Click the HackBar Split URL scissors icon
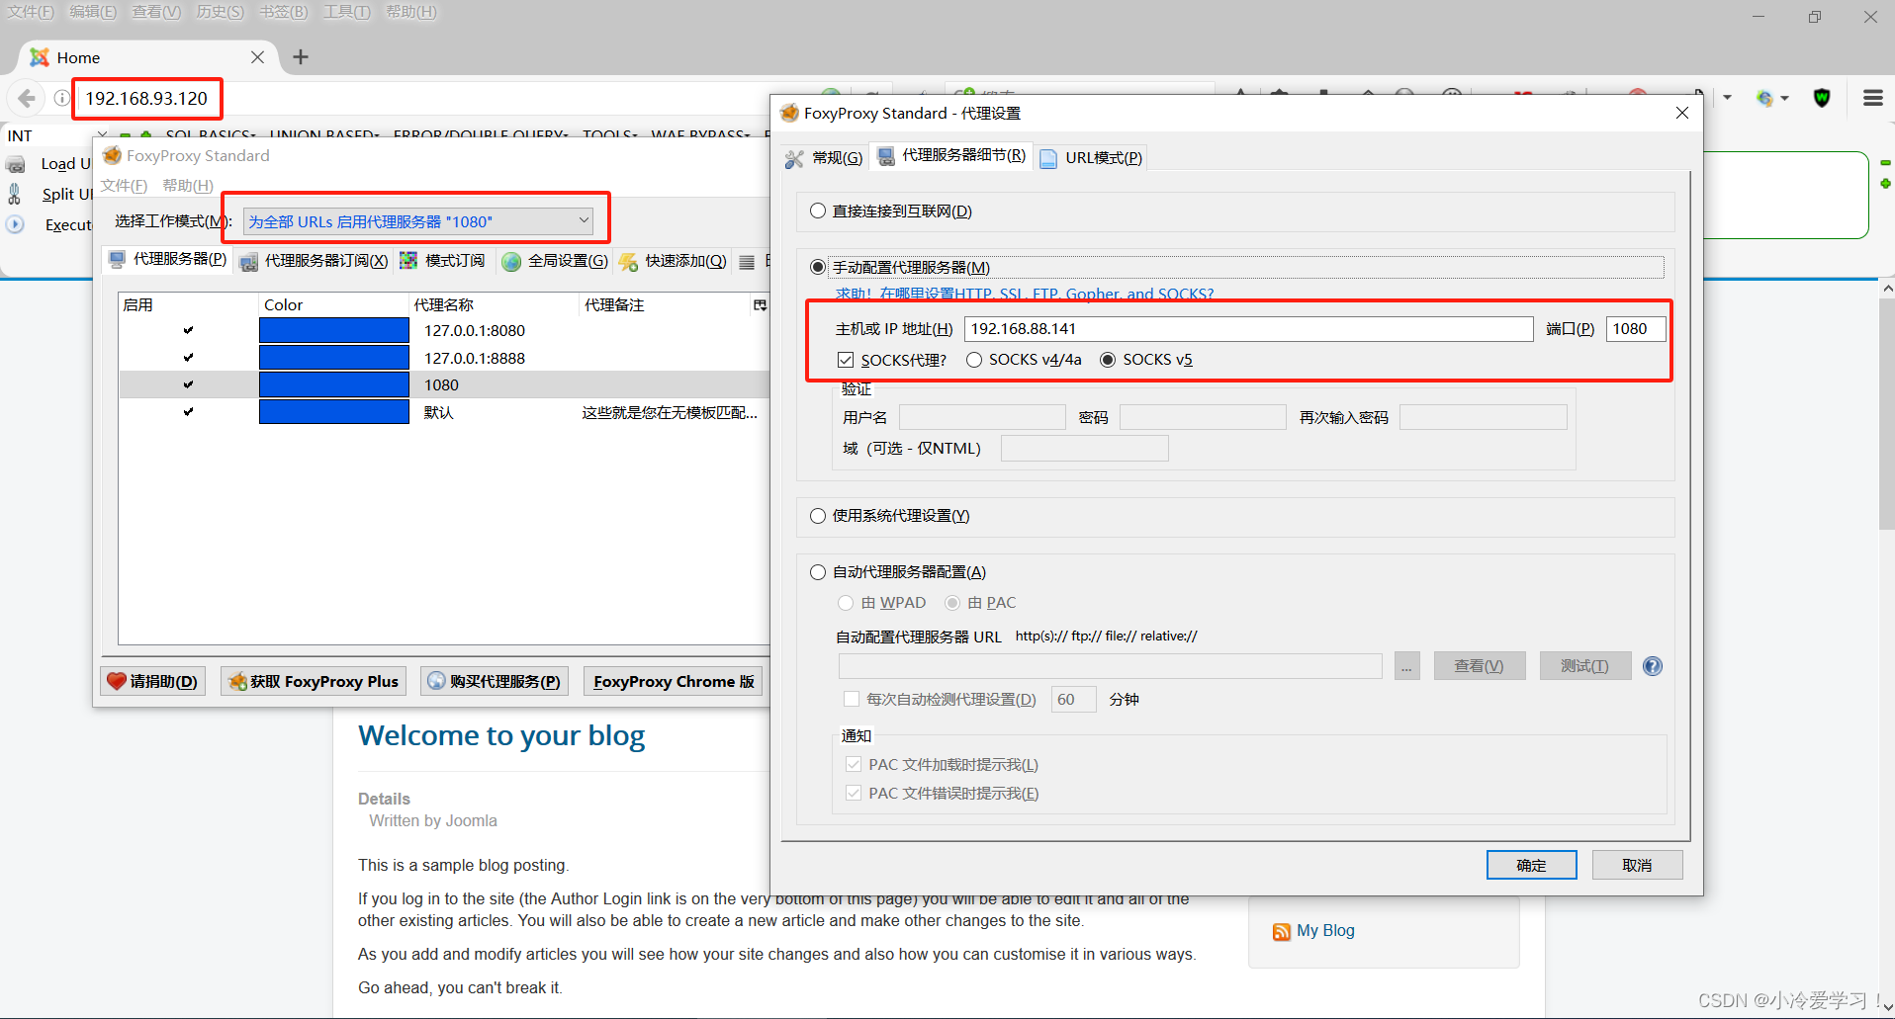 (15, 194)
